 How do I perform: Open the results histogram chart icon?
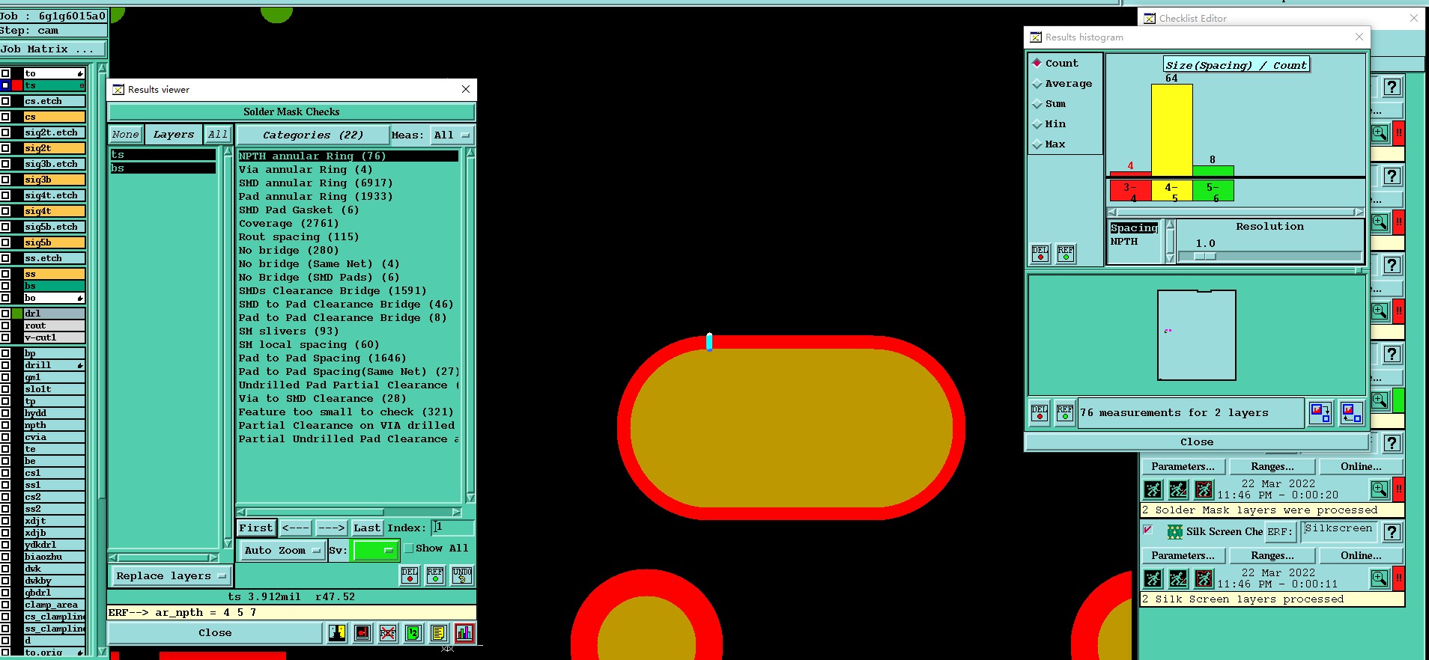(x=464, y=633)
